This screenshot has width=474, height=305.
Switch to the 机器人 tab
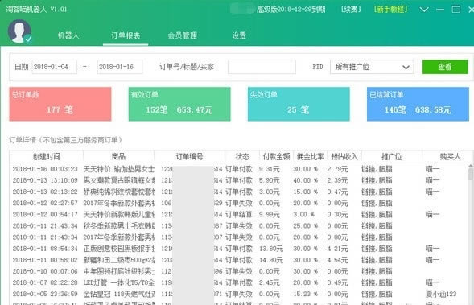[68, 35]
